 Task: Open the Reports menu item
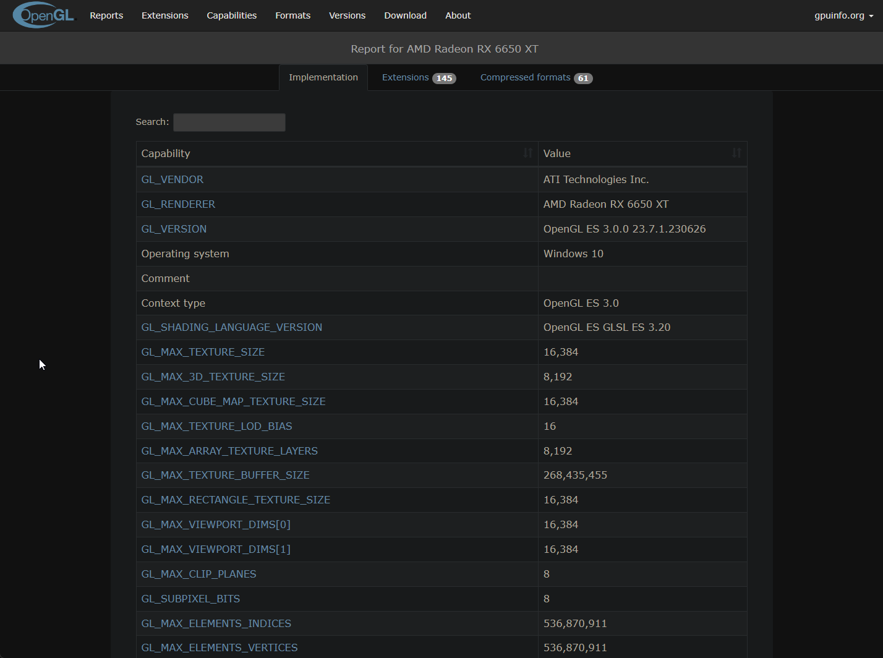tap(106, 15)
